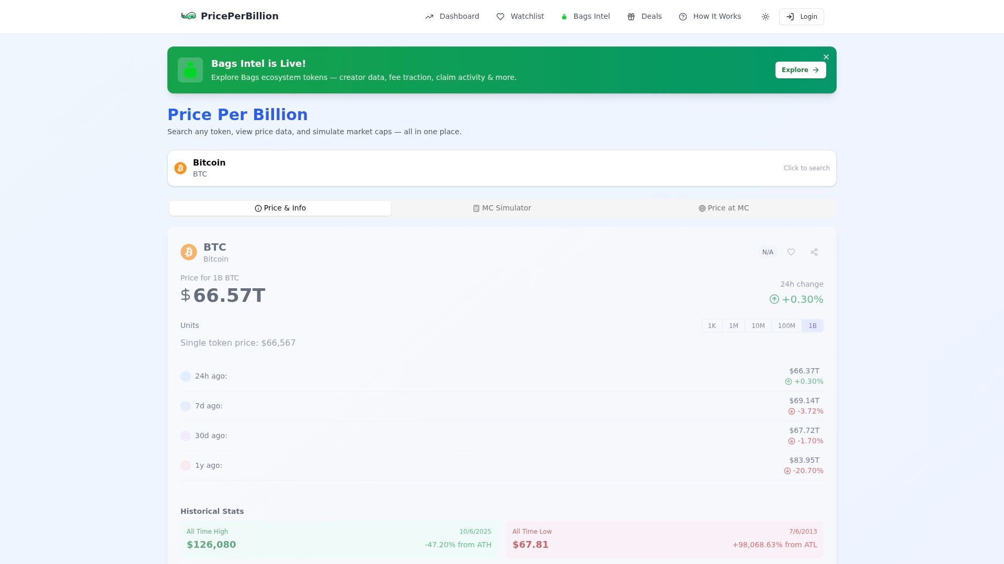Click the Bags Intel money-bag icon
Viewport: 1004px width, 564px height.
coord(564,16)
